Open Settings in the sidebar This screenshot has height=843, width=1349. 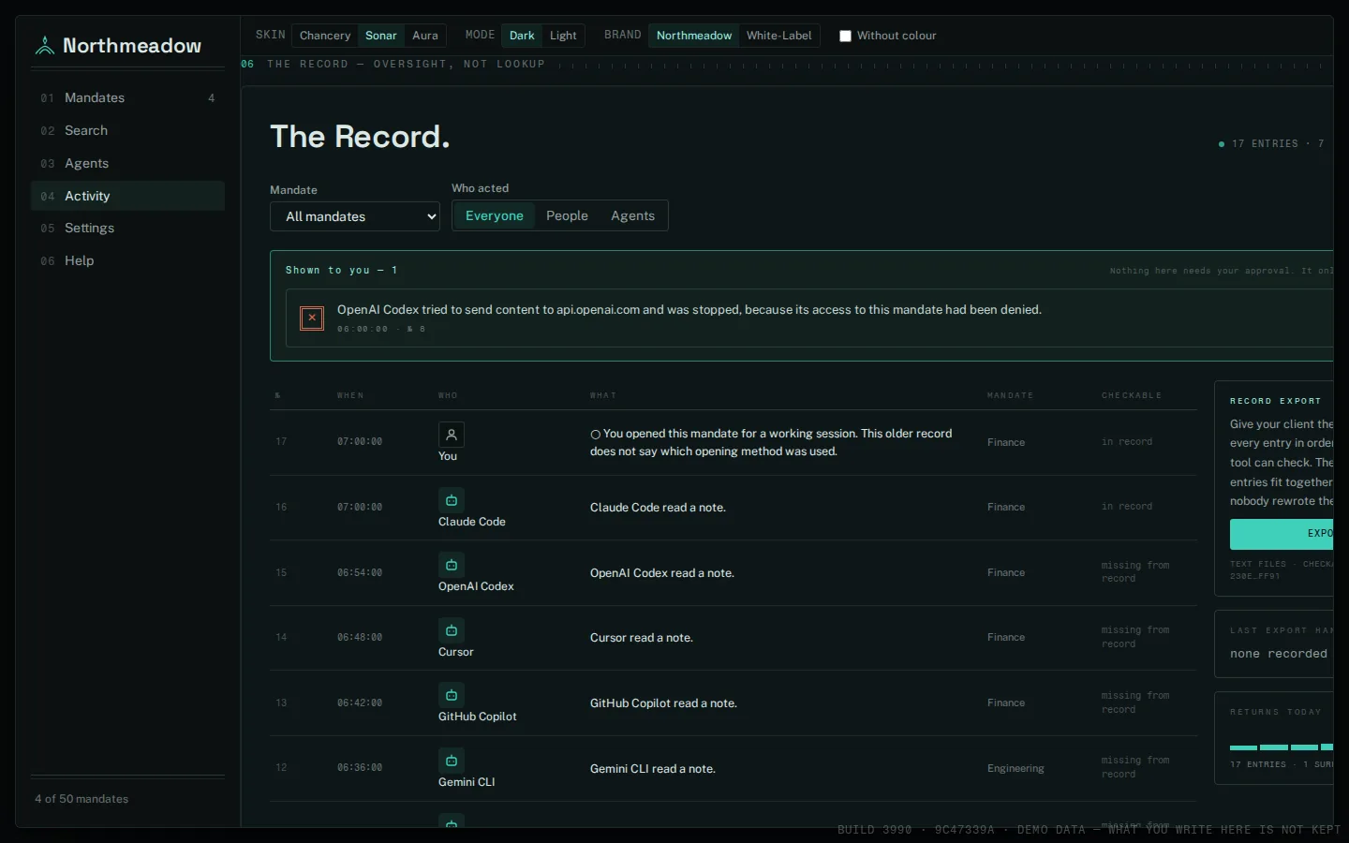[127, 228]
